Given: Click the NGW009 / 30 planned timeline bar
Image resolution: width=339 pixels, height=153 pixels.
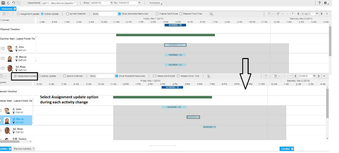Looking at the screenshot, I should pyautogui.click(x=175, y=25).
